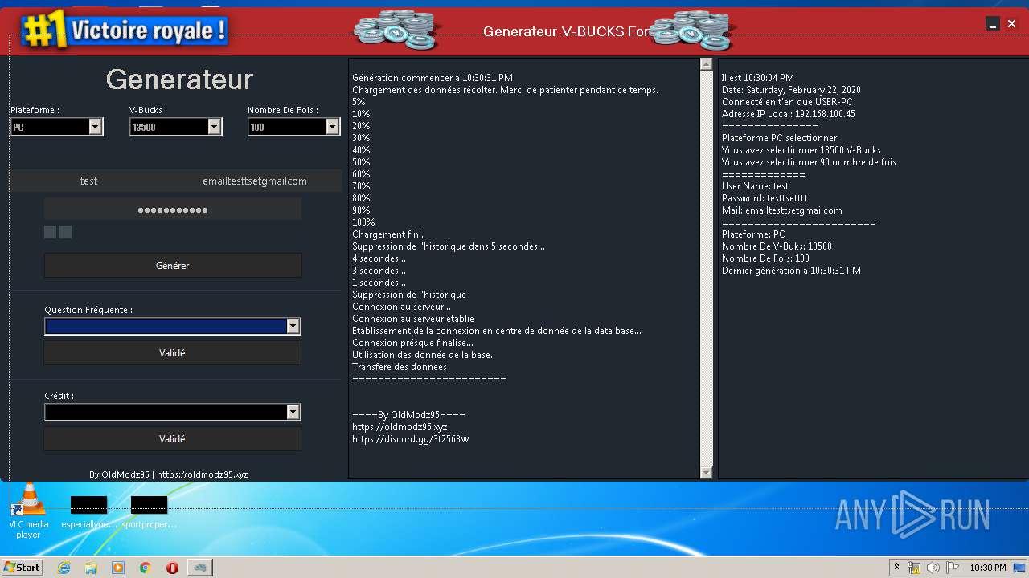
Task: Minimize the Generateur V-BUCKS window
Action: click(x=993, y=24)
